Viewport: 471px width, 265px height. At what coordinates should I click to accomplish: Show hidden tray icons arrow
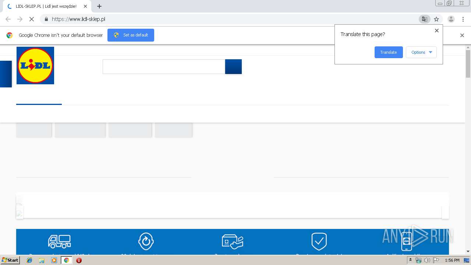[410, 260]
